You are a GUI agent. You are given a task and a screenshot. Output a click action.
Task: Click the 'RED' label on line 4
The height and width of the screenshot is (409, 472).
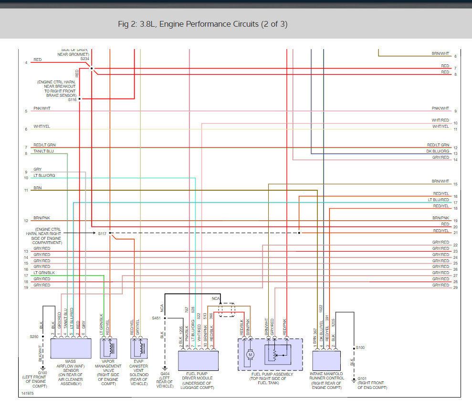coord(38,60)
